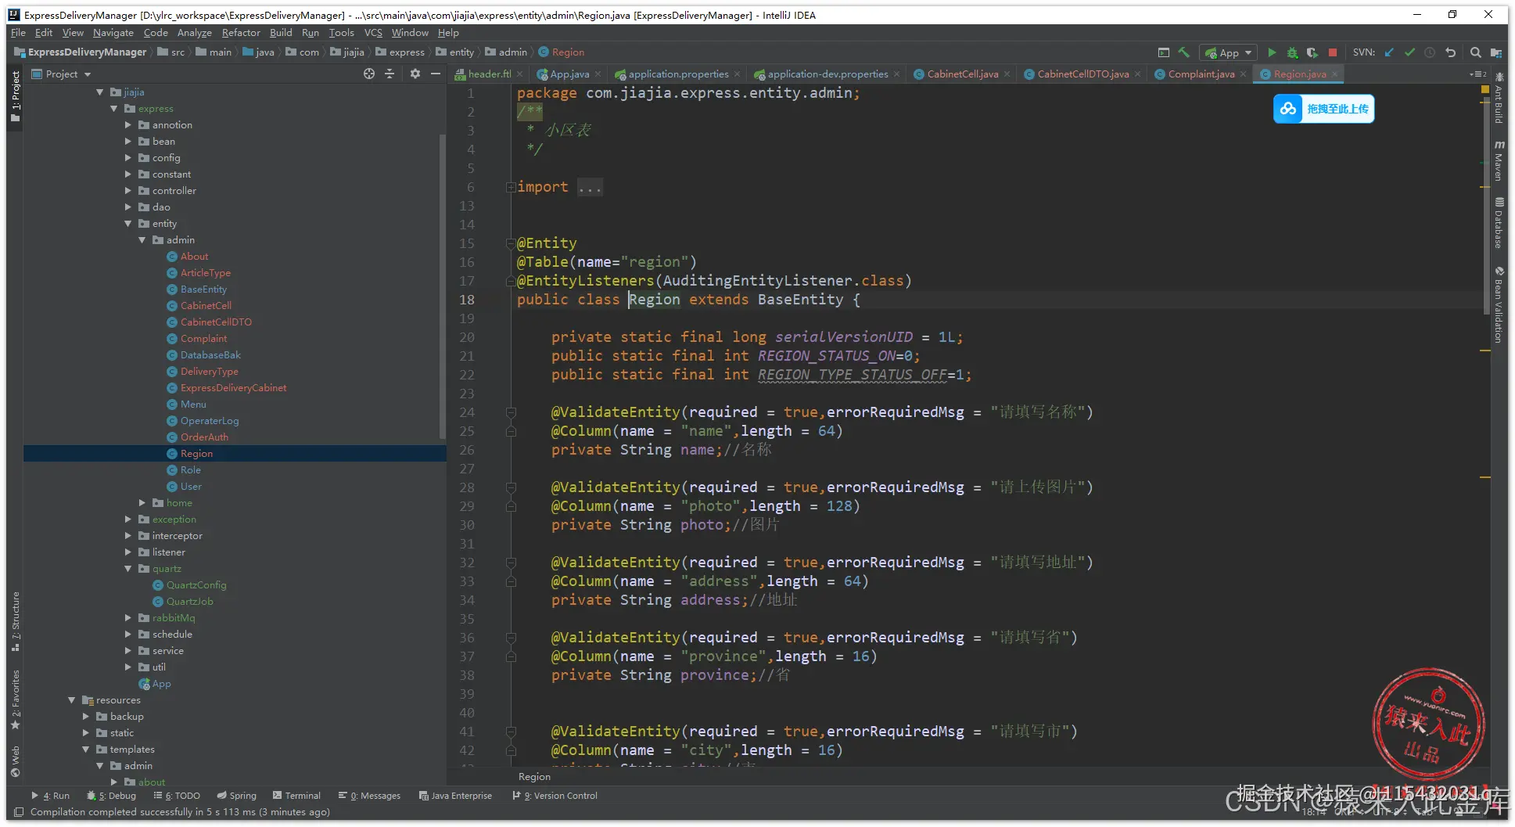Click the locate target icon in Project panel

point(369,74)
